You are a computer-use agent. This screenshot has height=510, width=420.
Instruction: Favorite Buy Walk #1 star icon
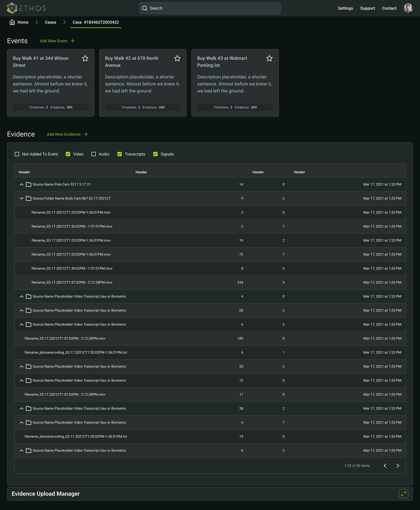point(85,58)
